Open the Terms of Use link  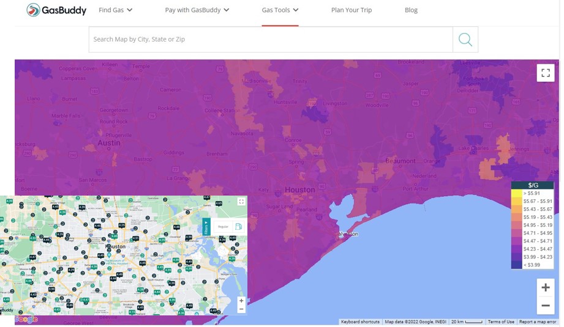(x=501, y=321)
